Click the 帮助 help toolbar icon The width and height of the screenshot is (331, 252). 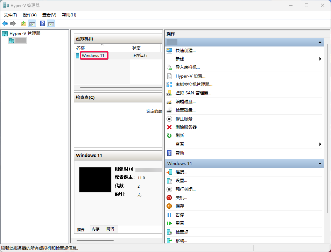click(42, 23)
